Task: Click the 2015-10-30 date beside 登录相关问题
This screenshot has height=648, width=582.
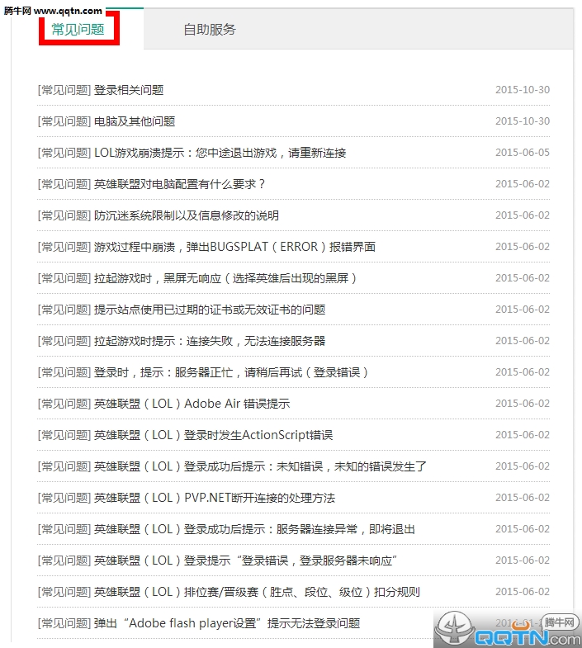Action: click(523, 90)
